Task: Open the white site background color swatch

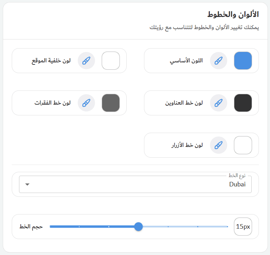Action: coord(110,61)
